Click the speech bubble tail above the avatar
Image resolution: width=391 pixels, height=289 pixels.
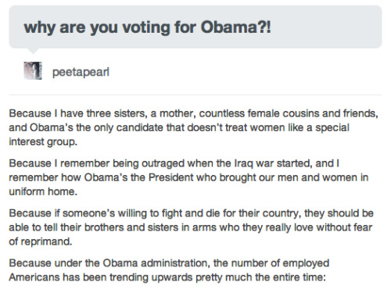[x=33, y=51]
